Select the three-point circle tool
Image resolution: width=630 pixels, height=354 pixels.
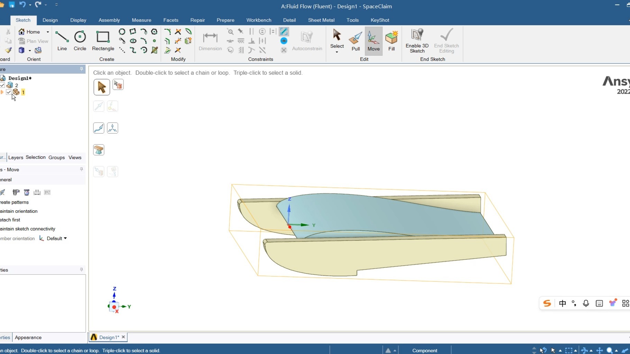tap(122, 31)
